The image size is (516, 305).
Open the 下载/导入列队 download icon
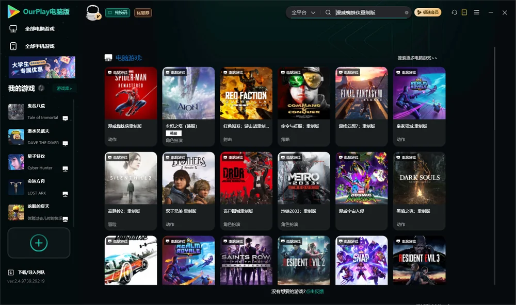pyautogui.click(x=11, y=272)
